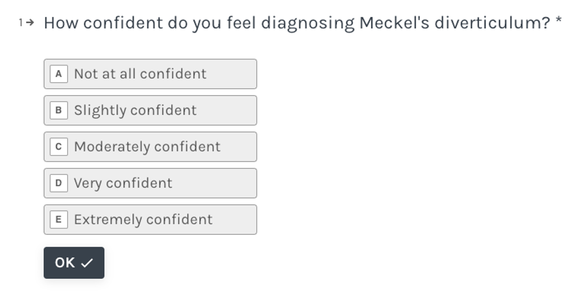
Task: Click the word "diagnosing" in the question title
Action: (x=308, y=23)
